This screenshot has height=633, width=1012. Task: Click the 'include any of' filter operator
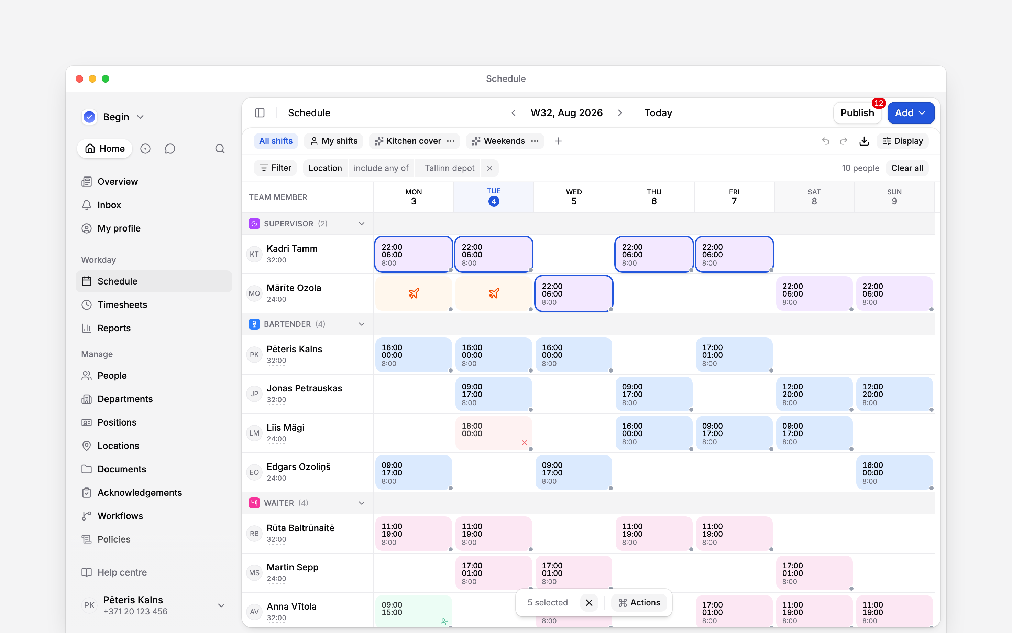point(381,168)
